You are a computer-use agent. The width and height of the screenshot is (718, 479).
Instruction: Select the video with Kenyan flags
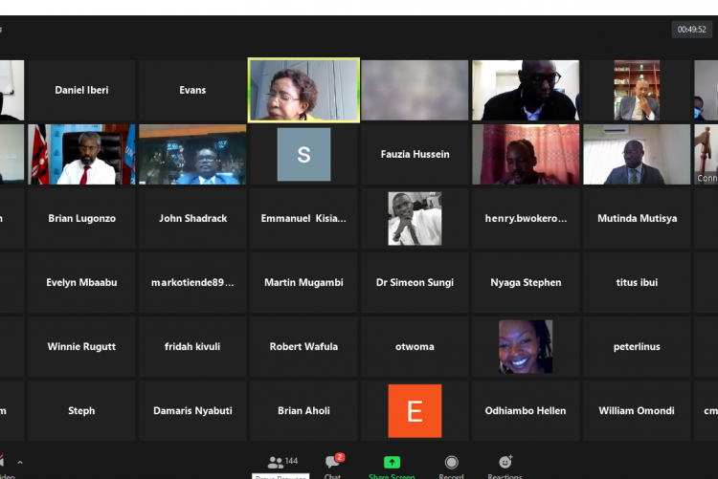[x=81, y=154]
